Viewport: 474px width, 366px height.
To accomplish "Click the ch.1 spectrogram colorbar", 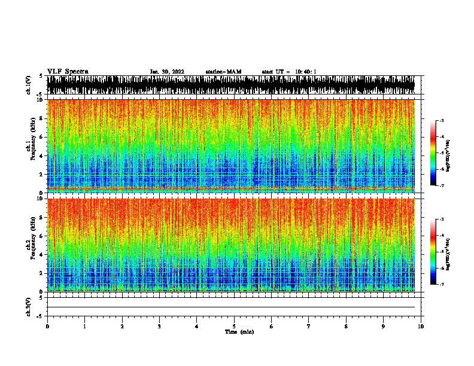I will [x=433, y=153].
